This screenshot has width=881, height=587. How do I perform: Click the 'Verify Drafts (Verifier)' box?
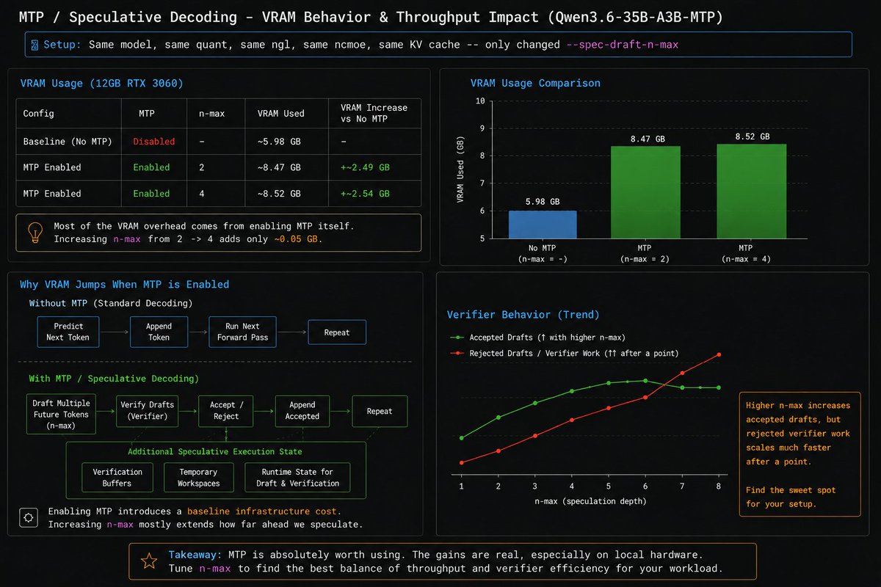148,411
